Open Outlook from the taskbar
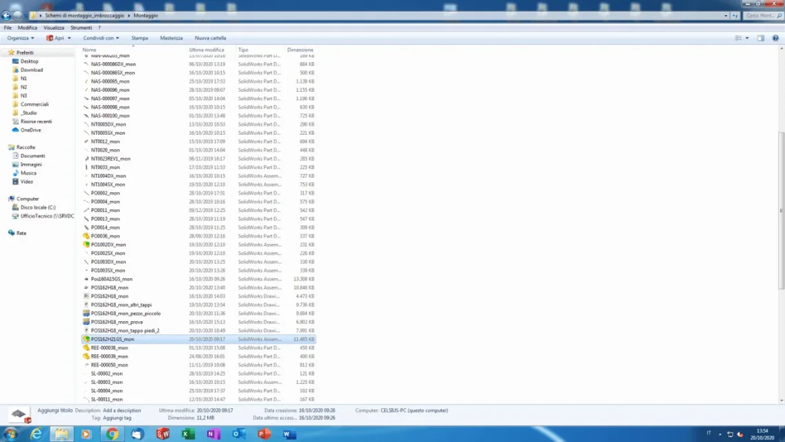This screenshot has width=785, height=442. click(x=239, y=434)
